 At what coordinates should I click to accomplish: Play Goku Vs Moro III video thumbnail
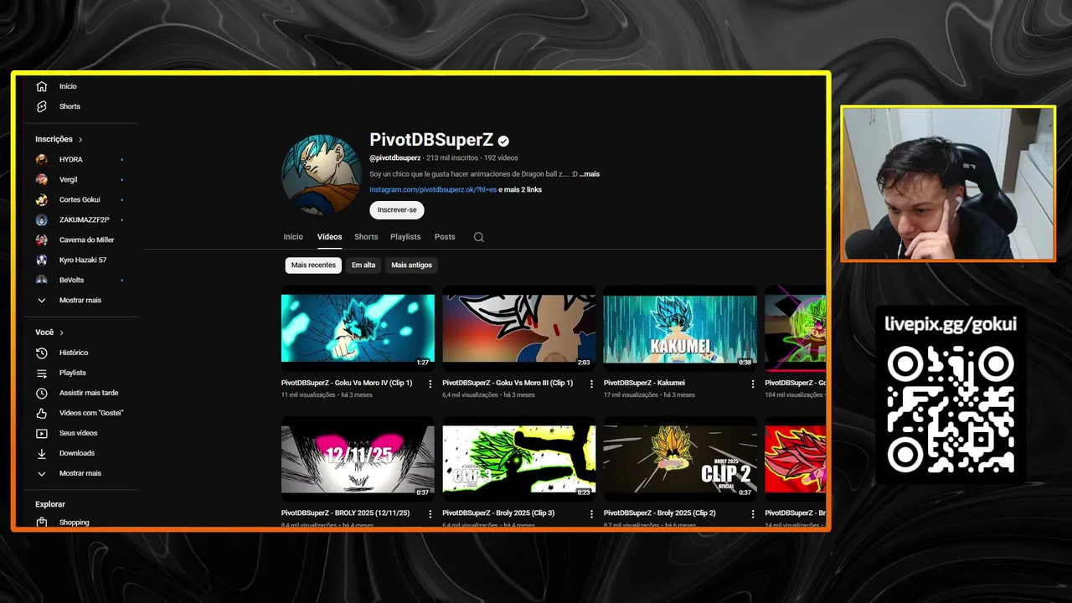[x=519, y=328]
